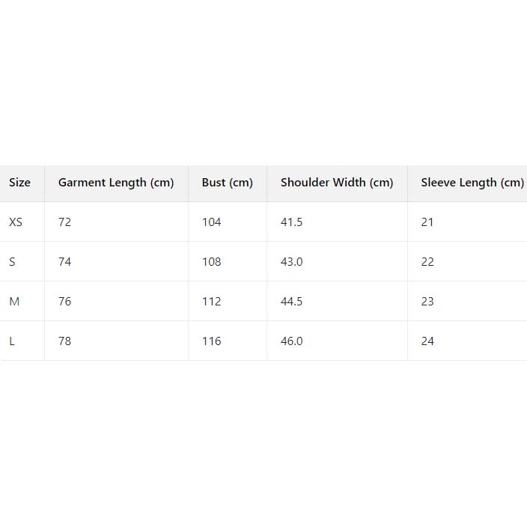This screenshot has width=527, height=527.
Task: Click the M size row label
Action: coord(14,302)
